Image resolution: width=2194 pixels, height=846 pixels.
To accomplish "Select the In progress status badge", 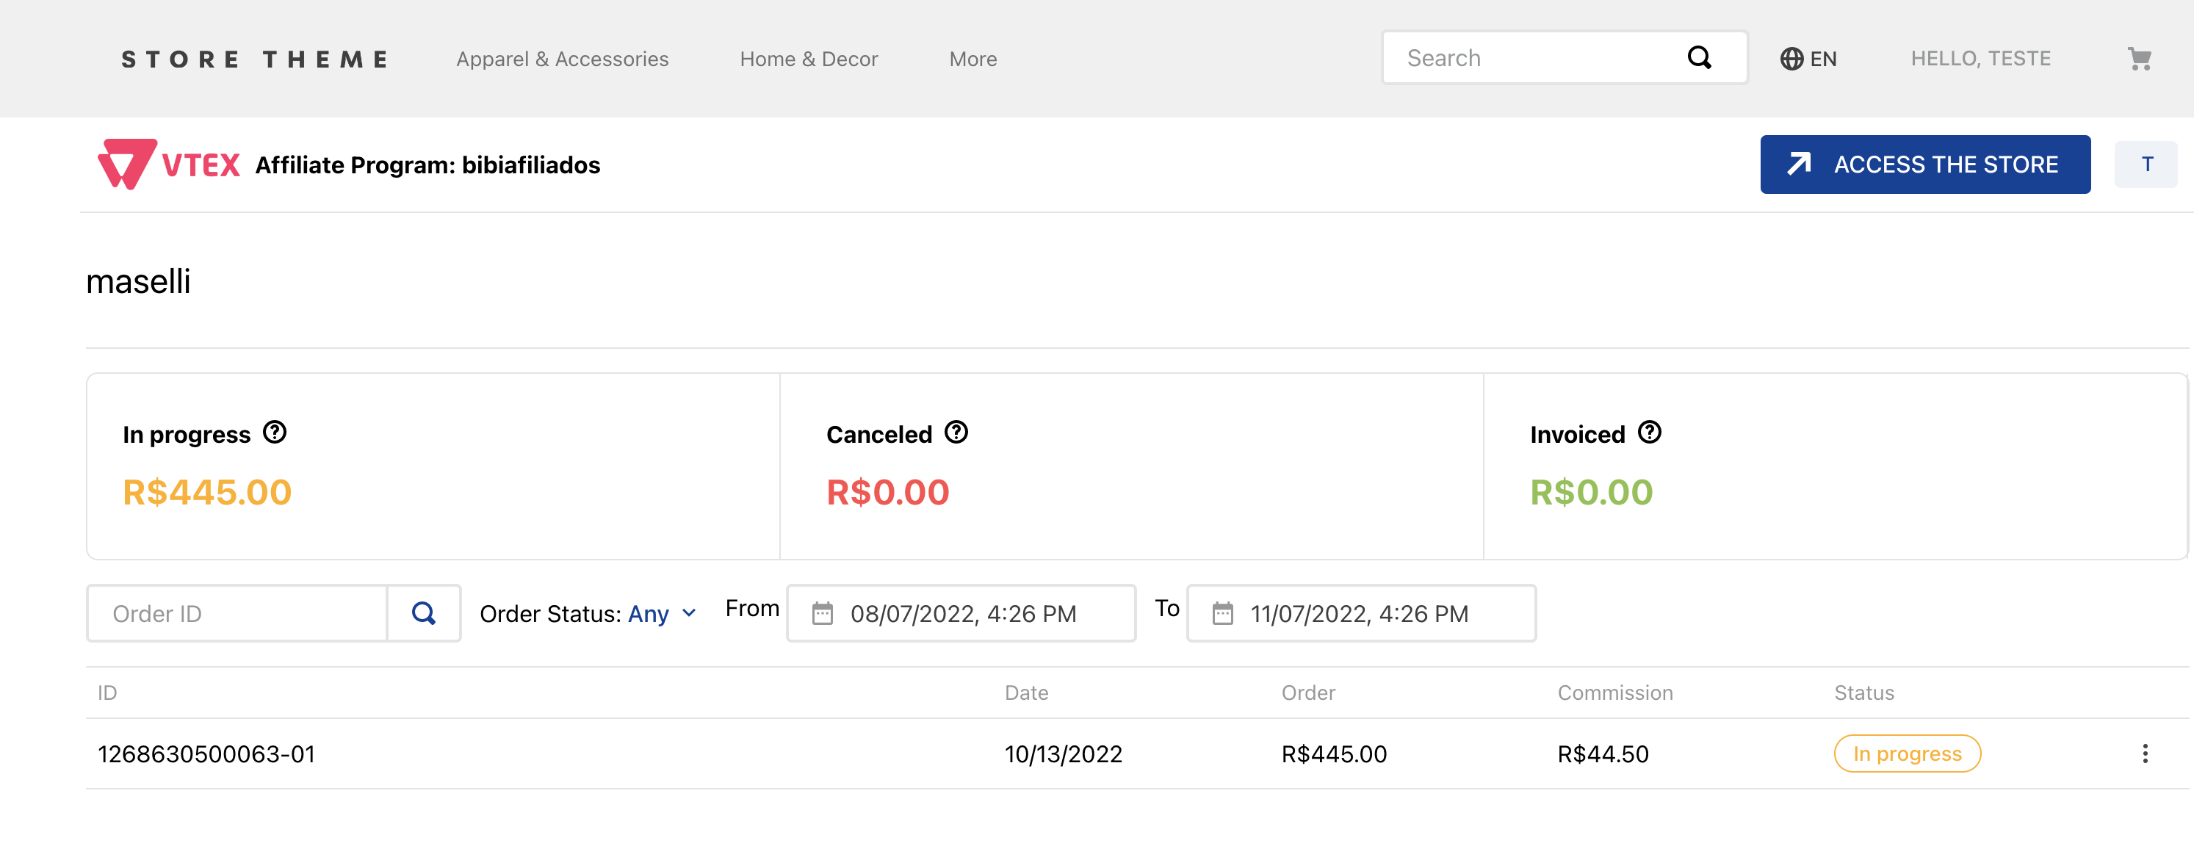I will point(1906,753).
